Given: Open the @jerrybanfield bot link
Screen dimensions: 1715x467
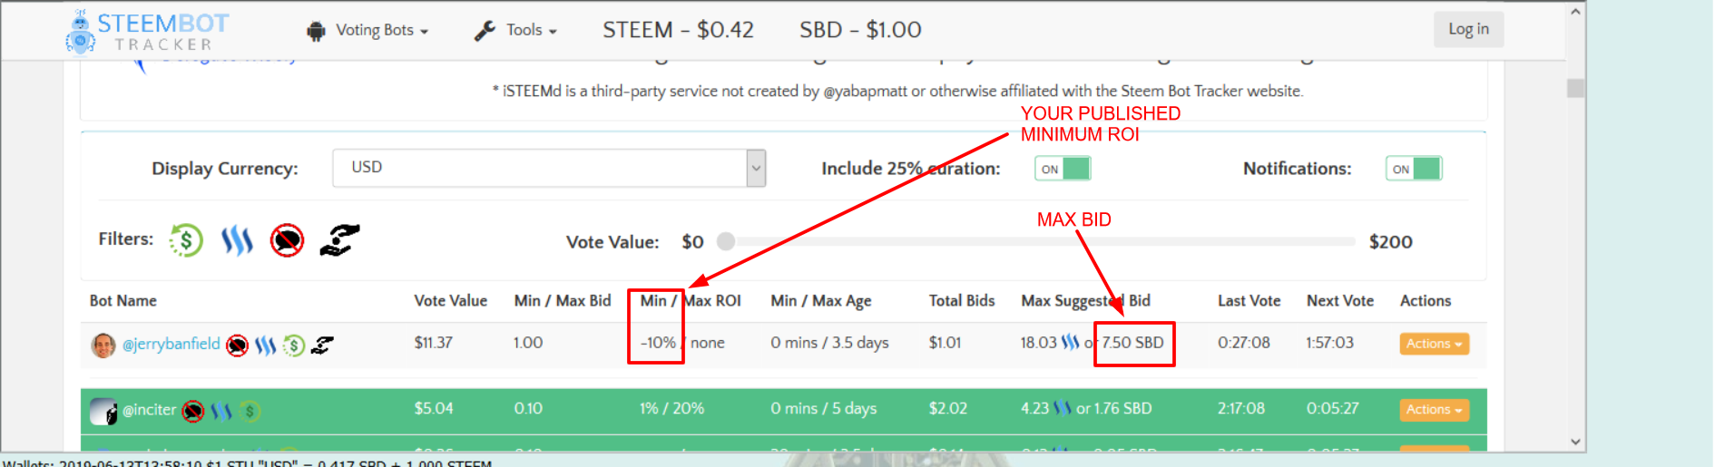Looking at the screenshot, I should click(171, 344).
